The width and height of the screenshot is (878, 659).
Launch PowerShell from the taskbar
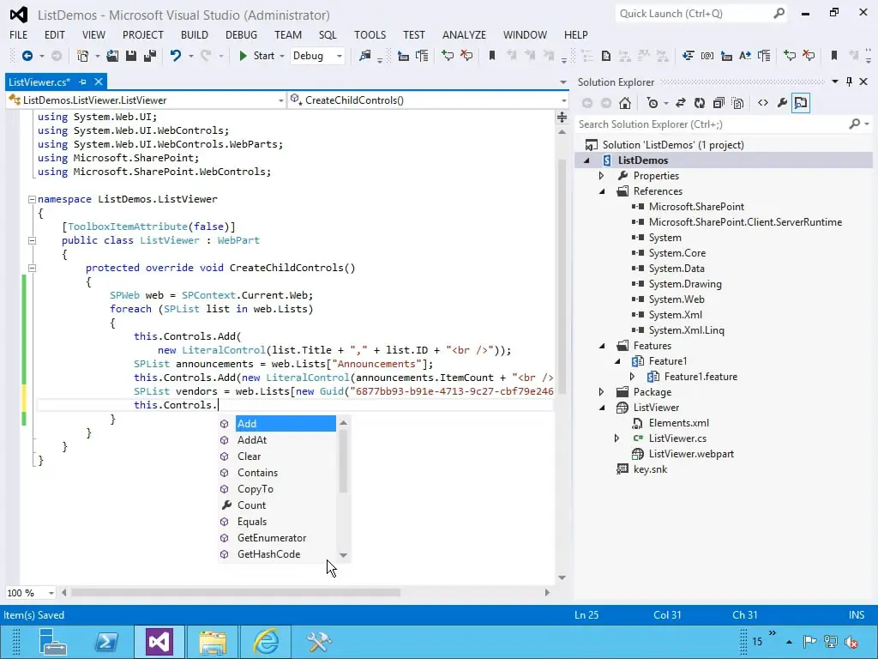coord(106,642)
